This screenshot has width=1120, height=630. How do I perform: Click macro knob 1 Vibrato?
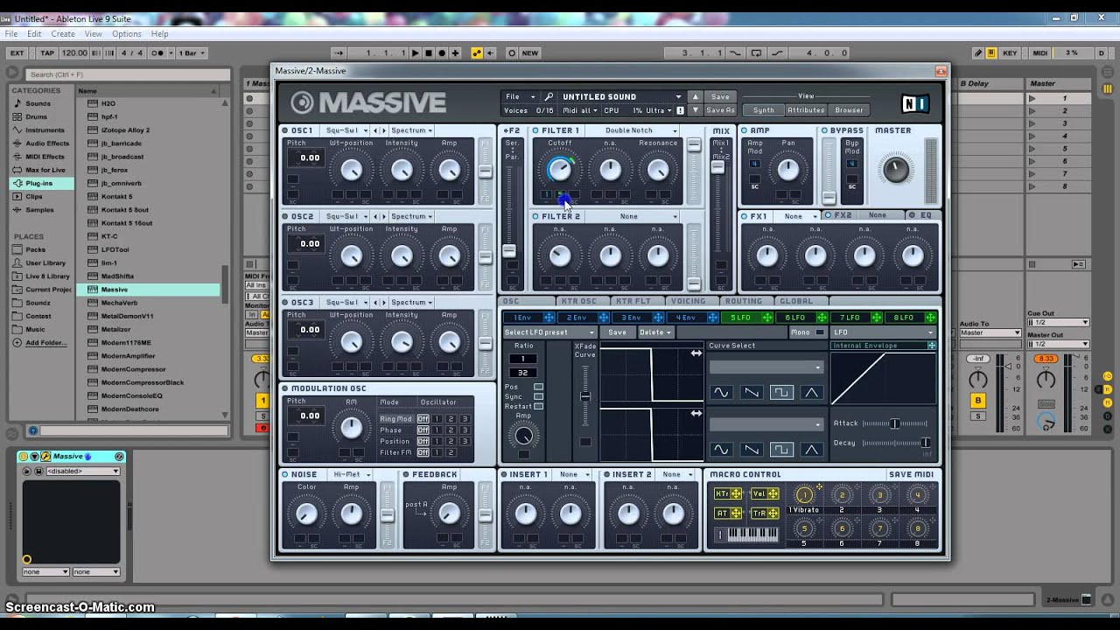[x=803, y=495]
